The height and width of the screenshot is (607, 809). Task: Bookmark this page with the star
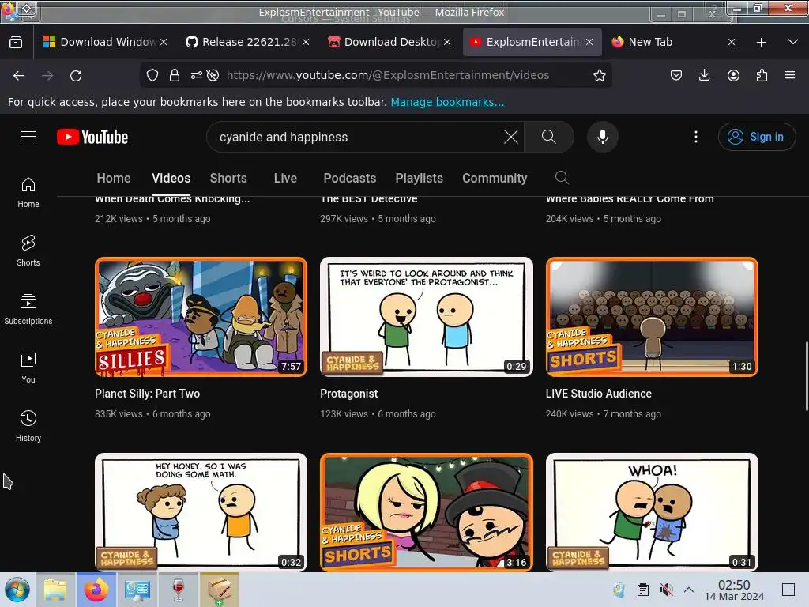(599, 75)
